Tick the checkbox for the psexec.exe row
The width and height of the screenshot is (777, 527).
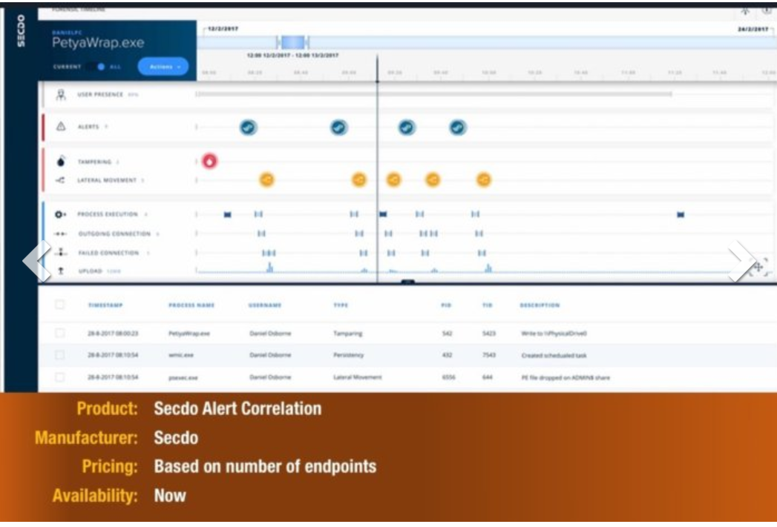point(60,377)
